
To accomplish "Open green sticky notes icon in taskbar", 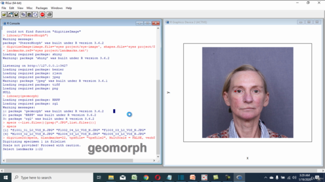I will tap(216, 177).
